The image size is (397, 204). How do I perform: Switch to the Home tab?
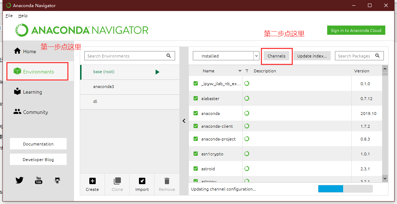click(x=39, y=51)
